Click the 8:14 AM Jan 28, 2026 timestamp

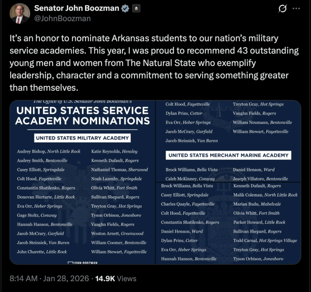49,279
